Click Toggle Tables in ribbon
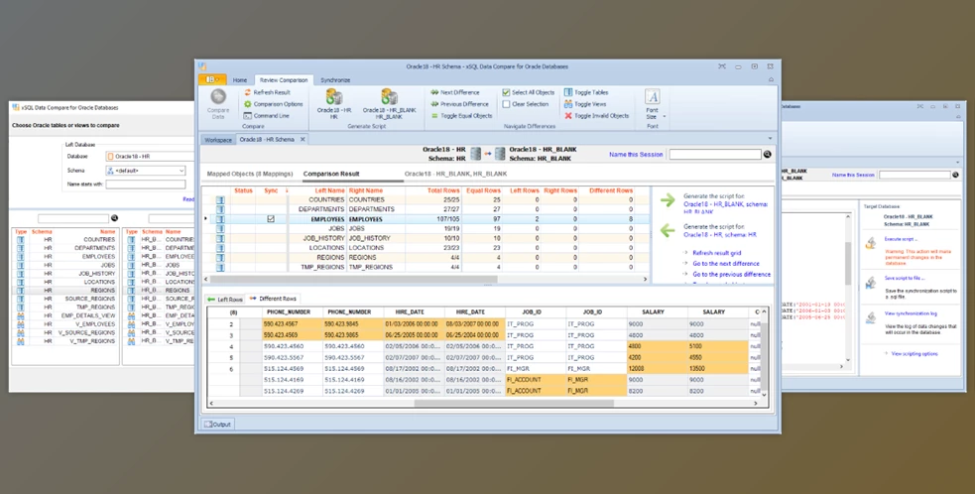This screenshot has height=494, width=975. 586,92
